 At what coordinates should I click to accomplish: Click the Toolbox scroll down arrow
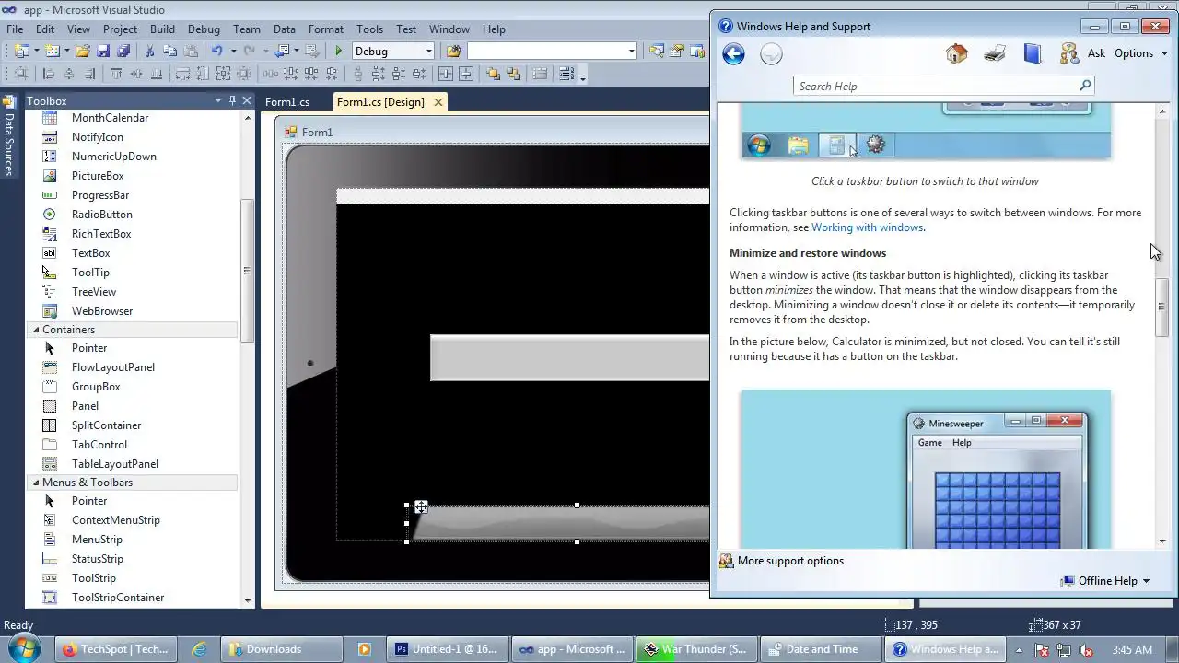point(247,601)
